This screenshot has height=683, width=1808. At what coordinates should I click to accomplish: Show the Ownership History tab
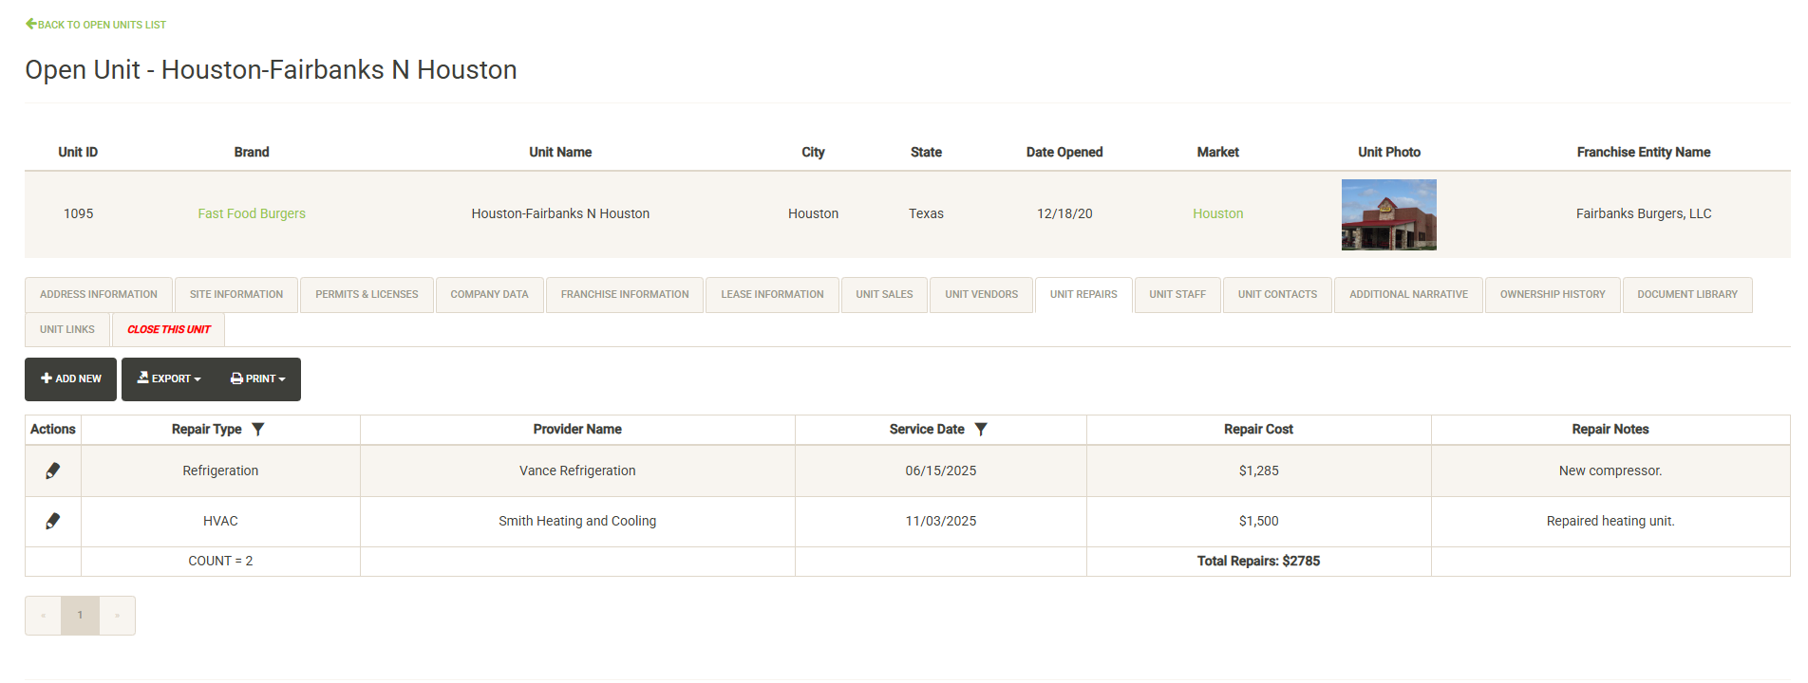[x=1553, y=295]
